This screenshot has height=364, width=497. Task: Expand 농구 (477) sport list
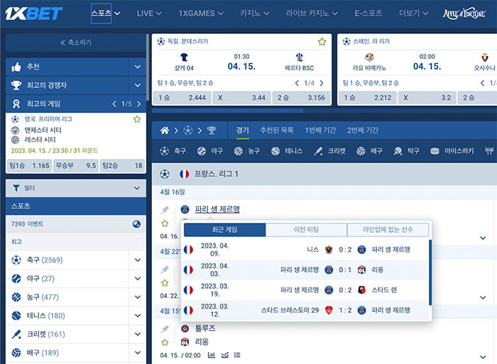[x=138, y=297]
